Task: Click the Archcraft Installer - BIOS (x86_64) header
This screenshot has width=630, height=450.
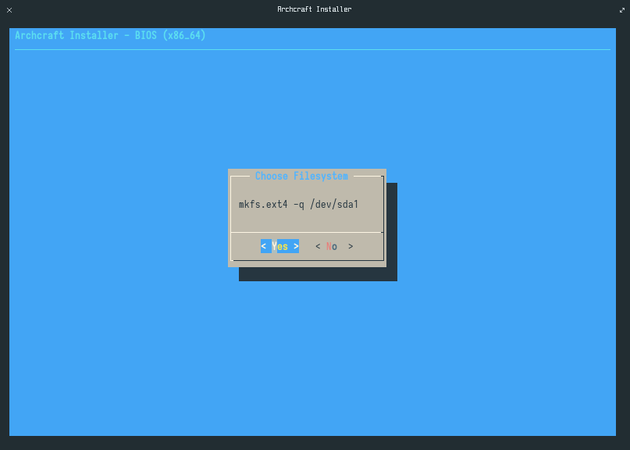Action: pos(110,35)
